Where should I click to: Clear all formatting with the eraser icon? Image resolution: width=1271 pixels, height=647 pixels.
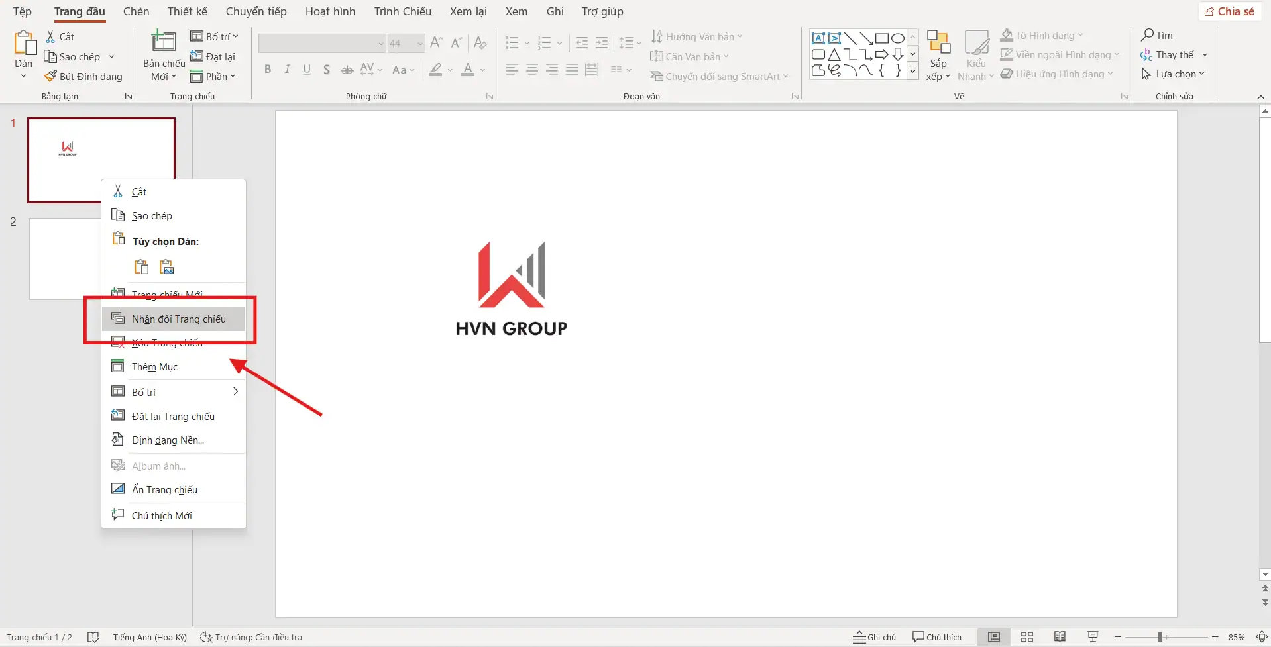click(x=480, y=42)
